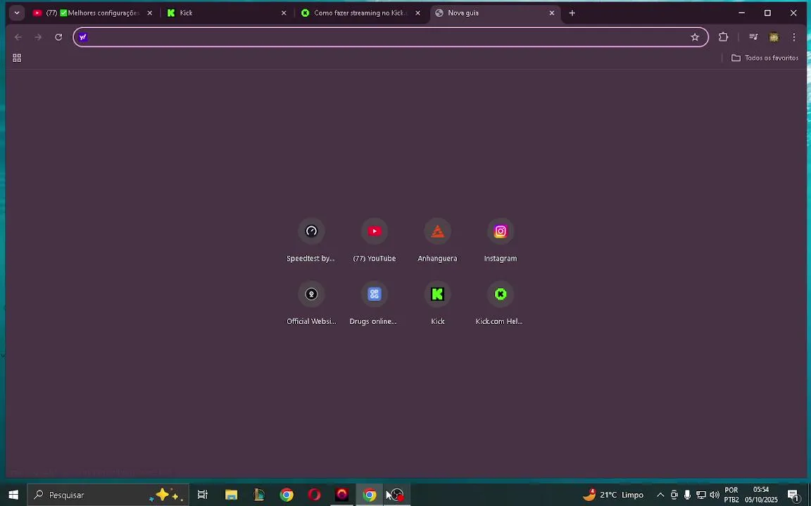Open Task View from the taskbar
The width and height of the screenshot is (811, 506).
pyautogui.click(x=203, y=495)
